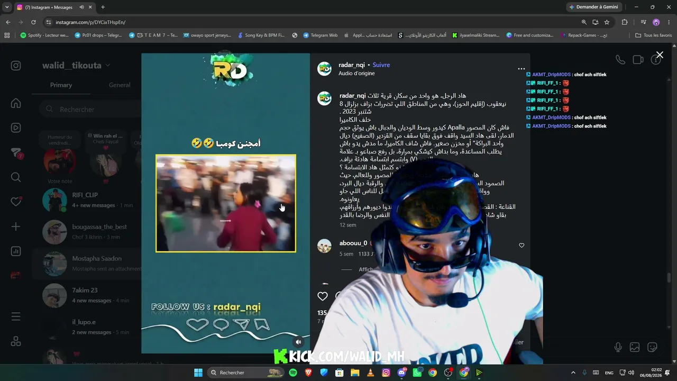Open Messages with the 7 unread badge

coord(16,153)
